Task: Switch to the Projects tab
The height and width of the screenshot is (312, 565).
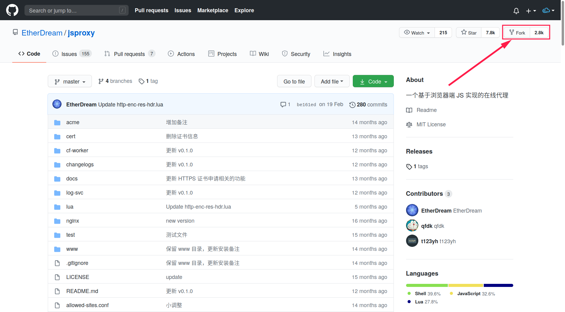Action: (222, 54)
